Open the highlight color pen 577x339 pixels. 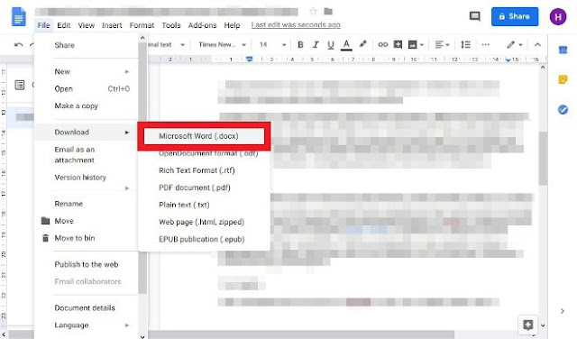362,44
